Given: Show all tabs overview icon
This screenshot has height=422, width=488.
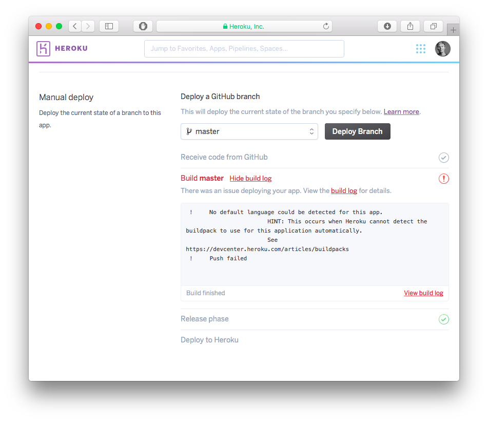Looking at the screenshot, I should tap(433, 26).
